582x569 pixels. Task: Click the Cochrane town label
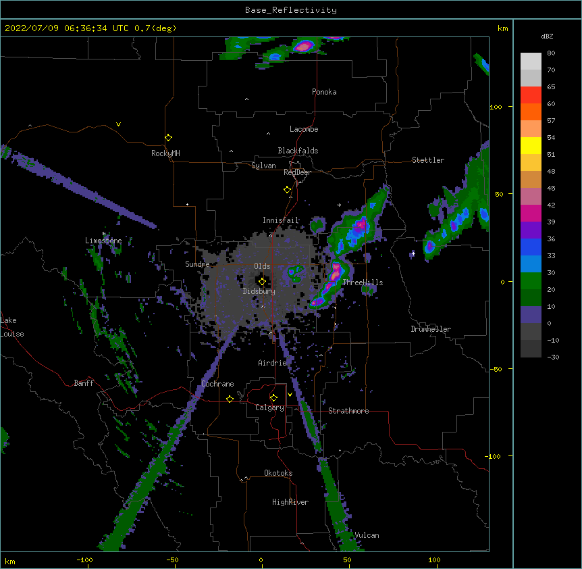pyautogui.click(x=217, y=384)
